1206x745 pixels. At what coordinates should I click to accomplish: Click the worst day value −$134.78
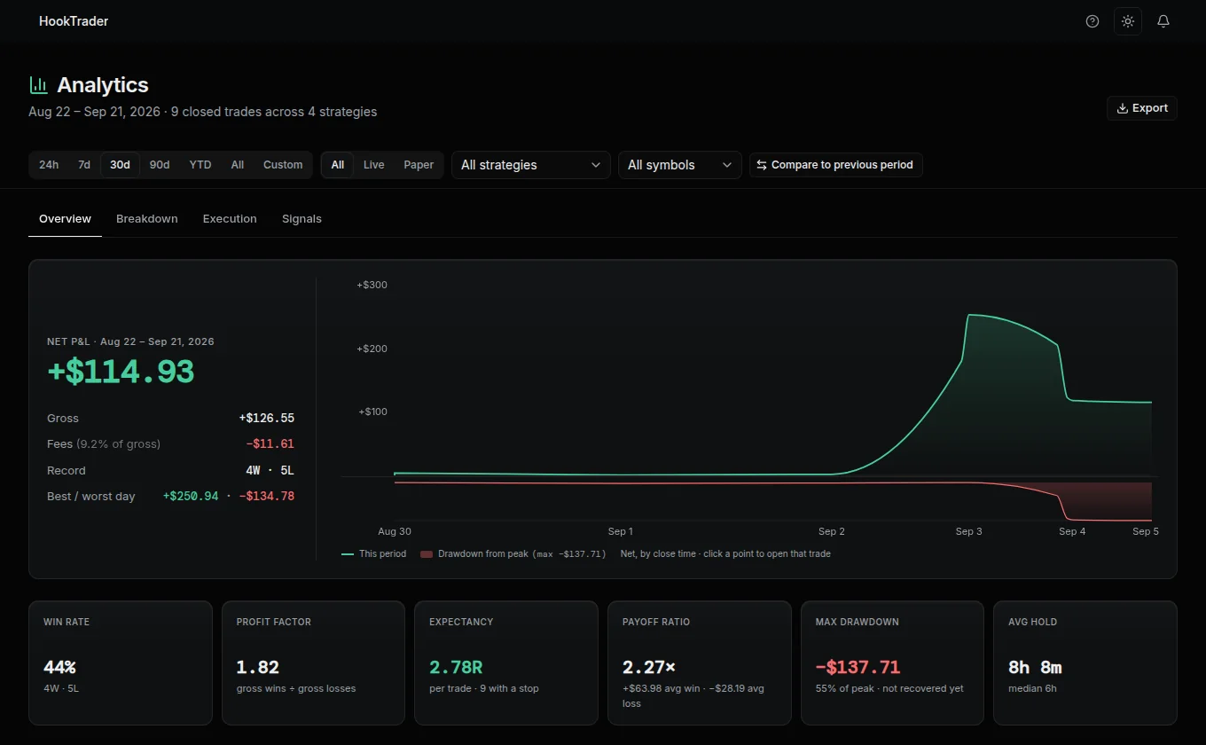(267, 497)
